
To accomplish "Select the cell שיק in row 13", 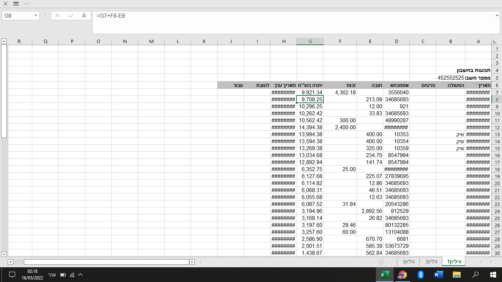I will [451, 134].
